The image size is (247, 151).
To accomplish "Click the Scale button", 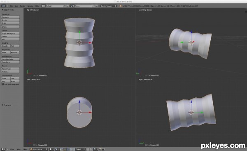I will click(10, 23).
